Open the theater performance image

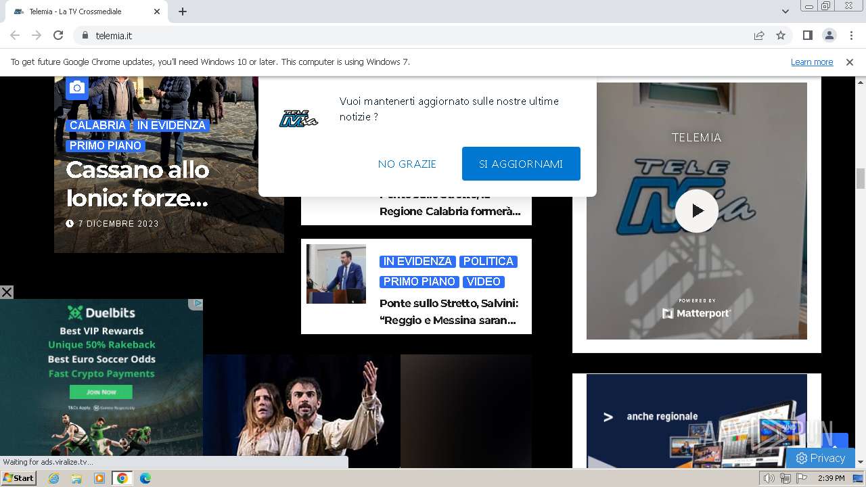tap(301, 411)
